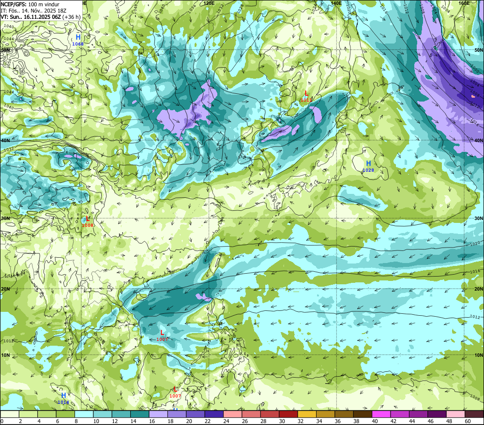484x425 pixels.
Task: Click the L 1008 low marker
Action: coord(88,221)
